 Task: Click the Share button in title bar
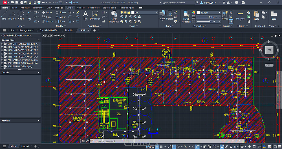coord(74,3)
